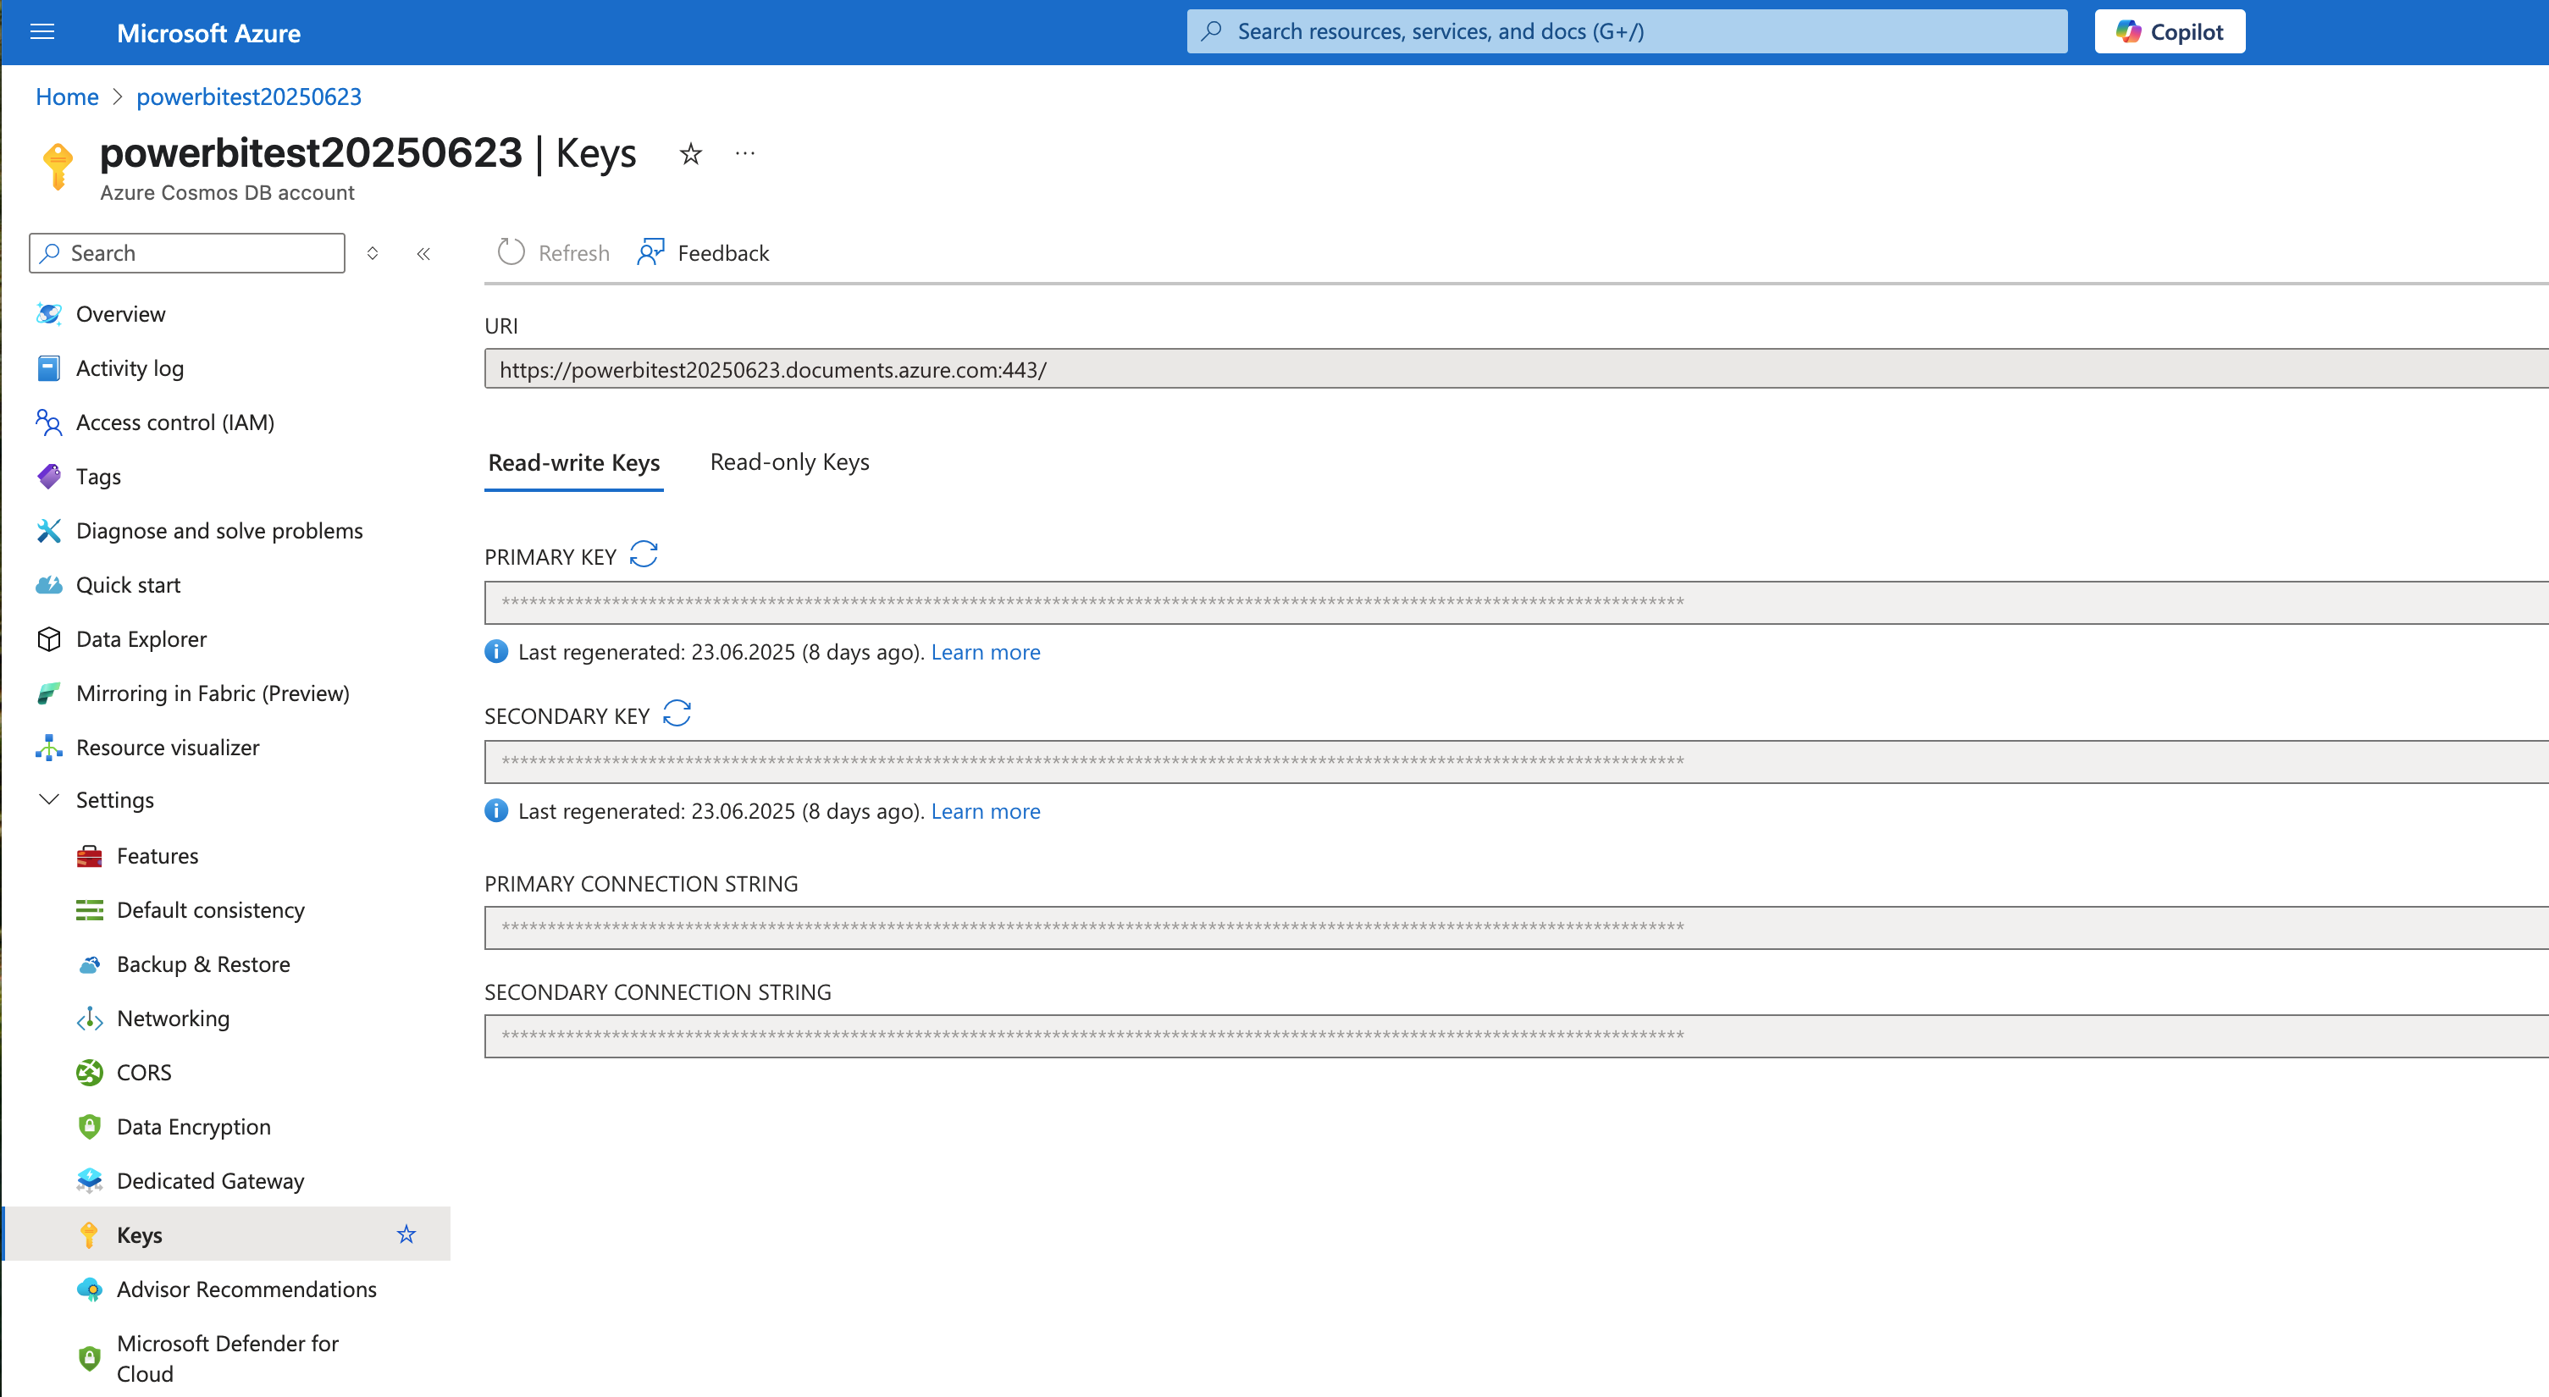Pin the Keys page with the title star icon
Image resolution: width=2549 pixels, height=1397 pixels.
(691, 154)
